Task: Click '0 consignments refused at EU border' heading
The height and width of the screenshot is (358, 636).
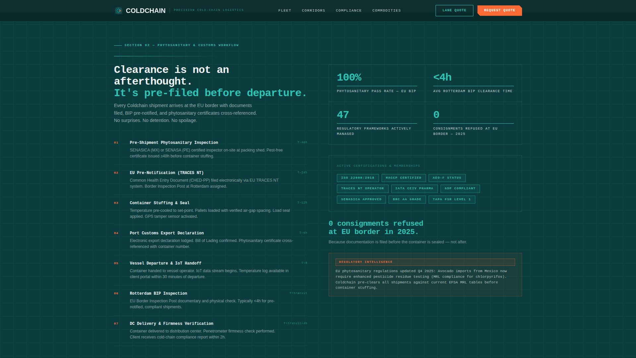Action: click(x=376, y=227)
